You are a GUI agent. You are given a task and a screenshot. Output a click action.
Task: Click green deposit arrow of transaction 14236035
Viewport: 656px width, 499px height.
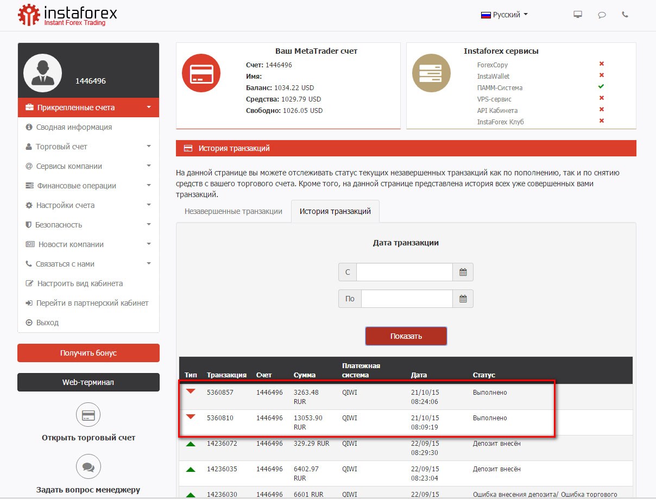(191, 469)
